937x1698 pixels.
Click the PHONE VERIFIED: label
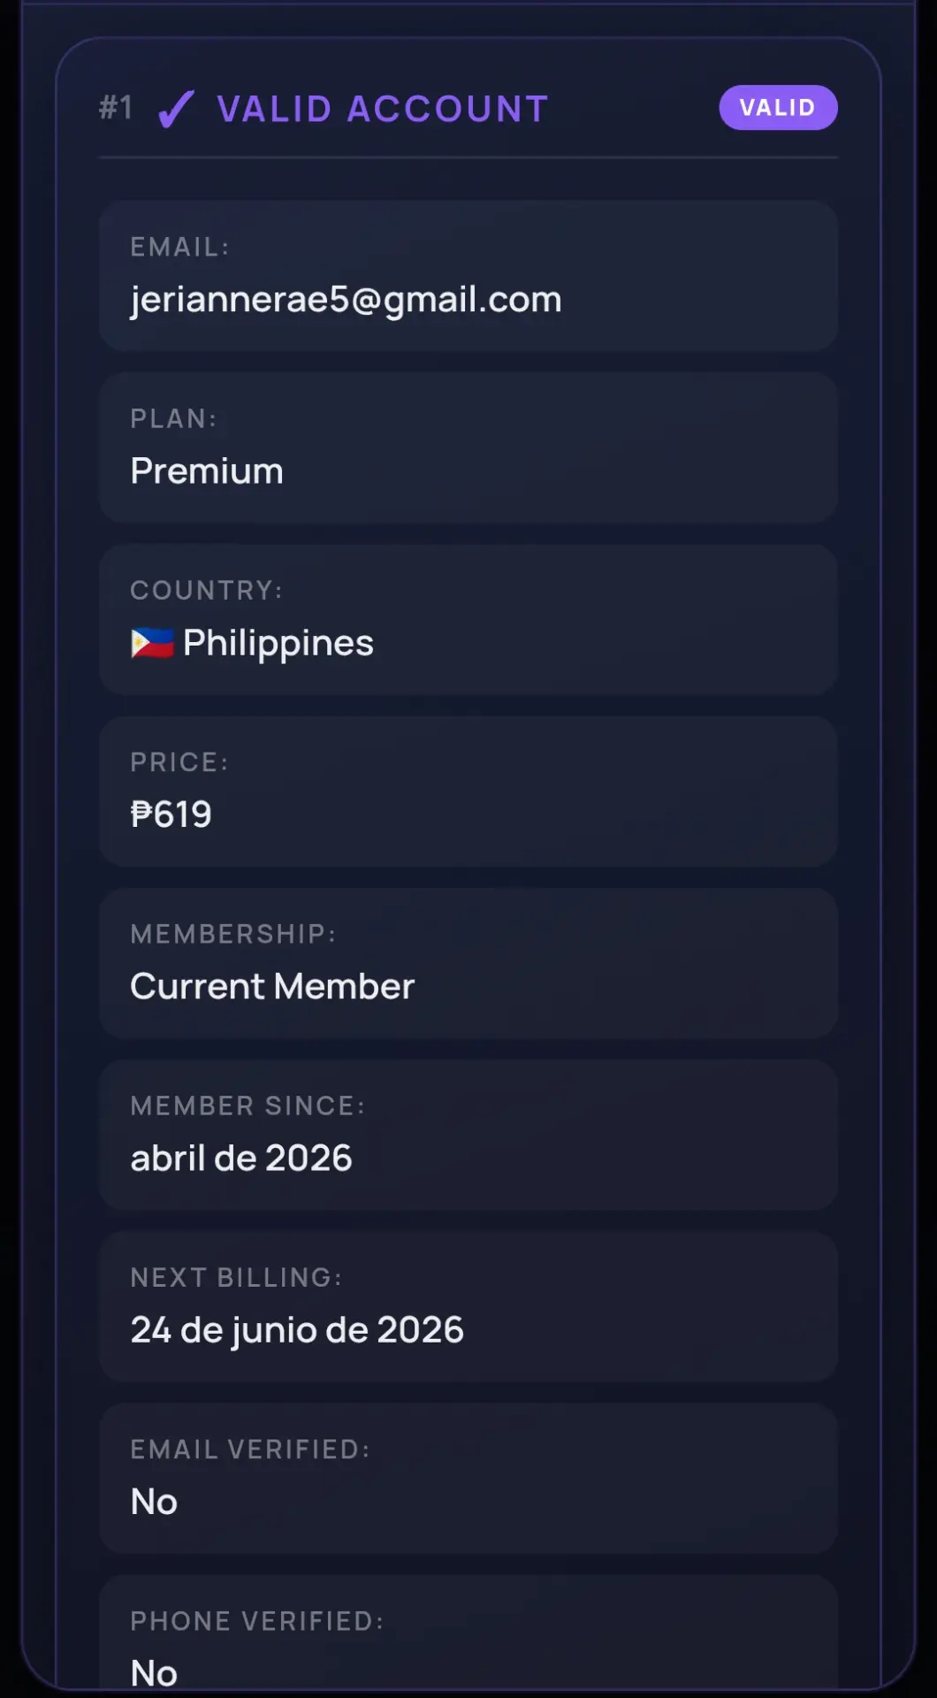257,1621
